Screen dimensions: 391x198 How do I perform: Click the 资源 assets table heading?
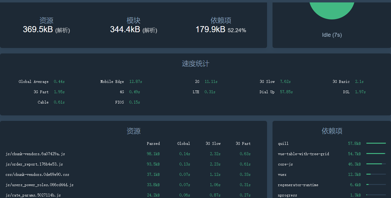pos(133,131)
